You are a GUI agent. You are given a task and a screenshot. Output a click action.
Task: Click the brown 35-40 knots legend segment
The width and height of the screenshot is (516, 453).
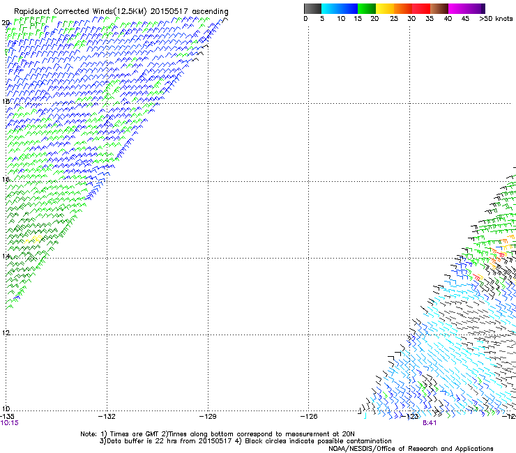tap(439, 8)
